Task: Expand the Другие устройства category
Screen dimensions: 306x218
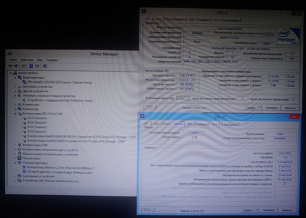Action: tap(15, 91)
